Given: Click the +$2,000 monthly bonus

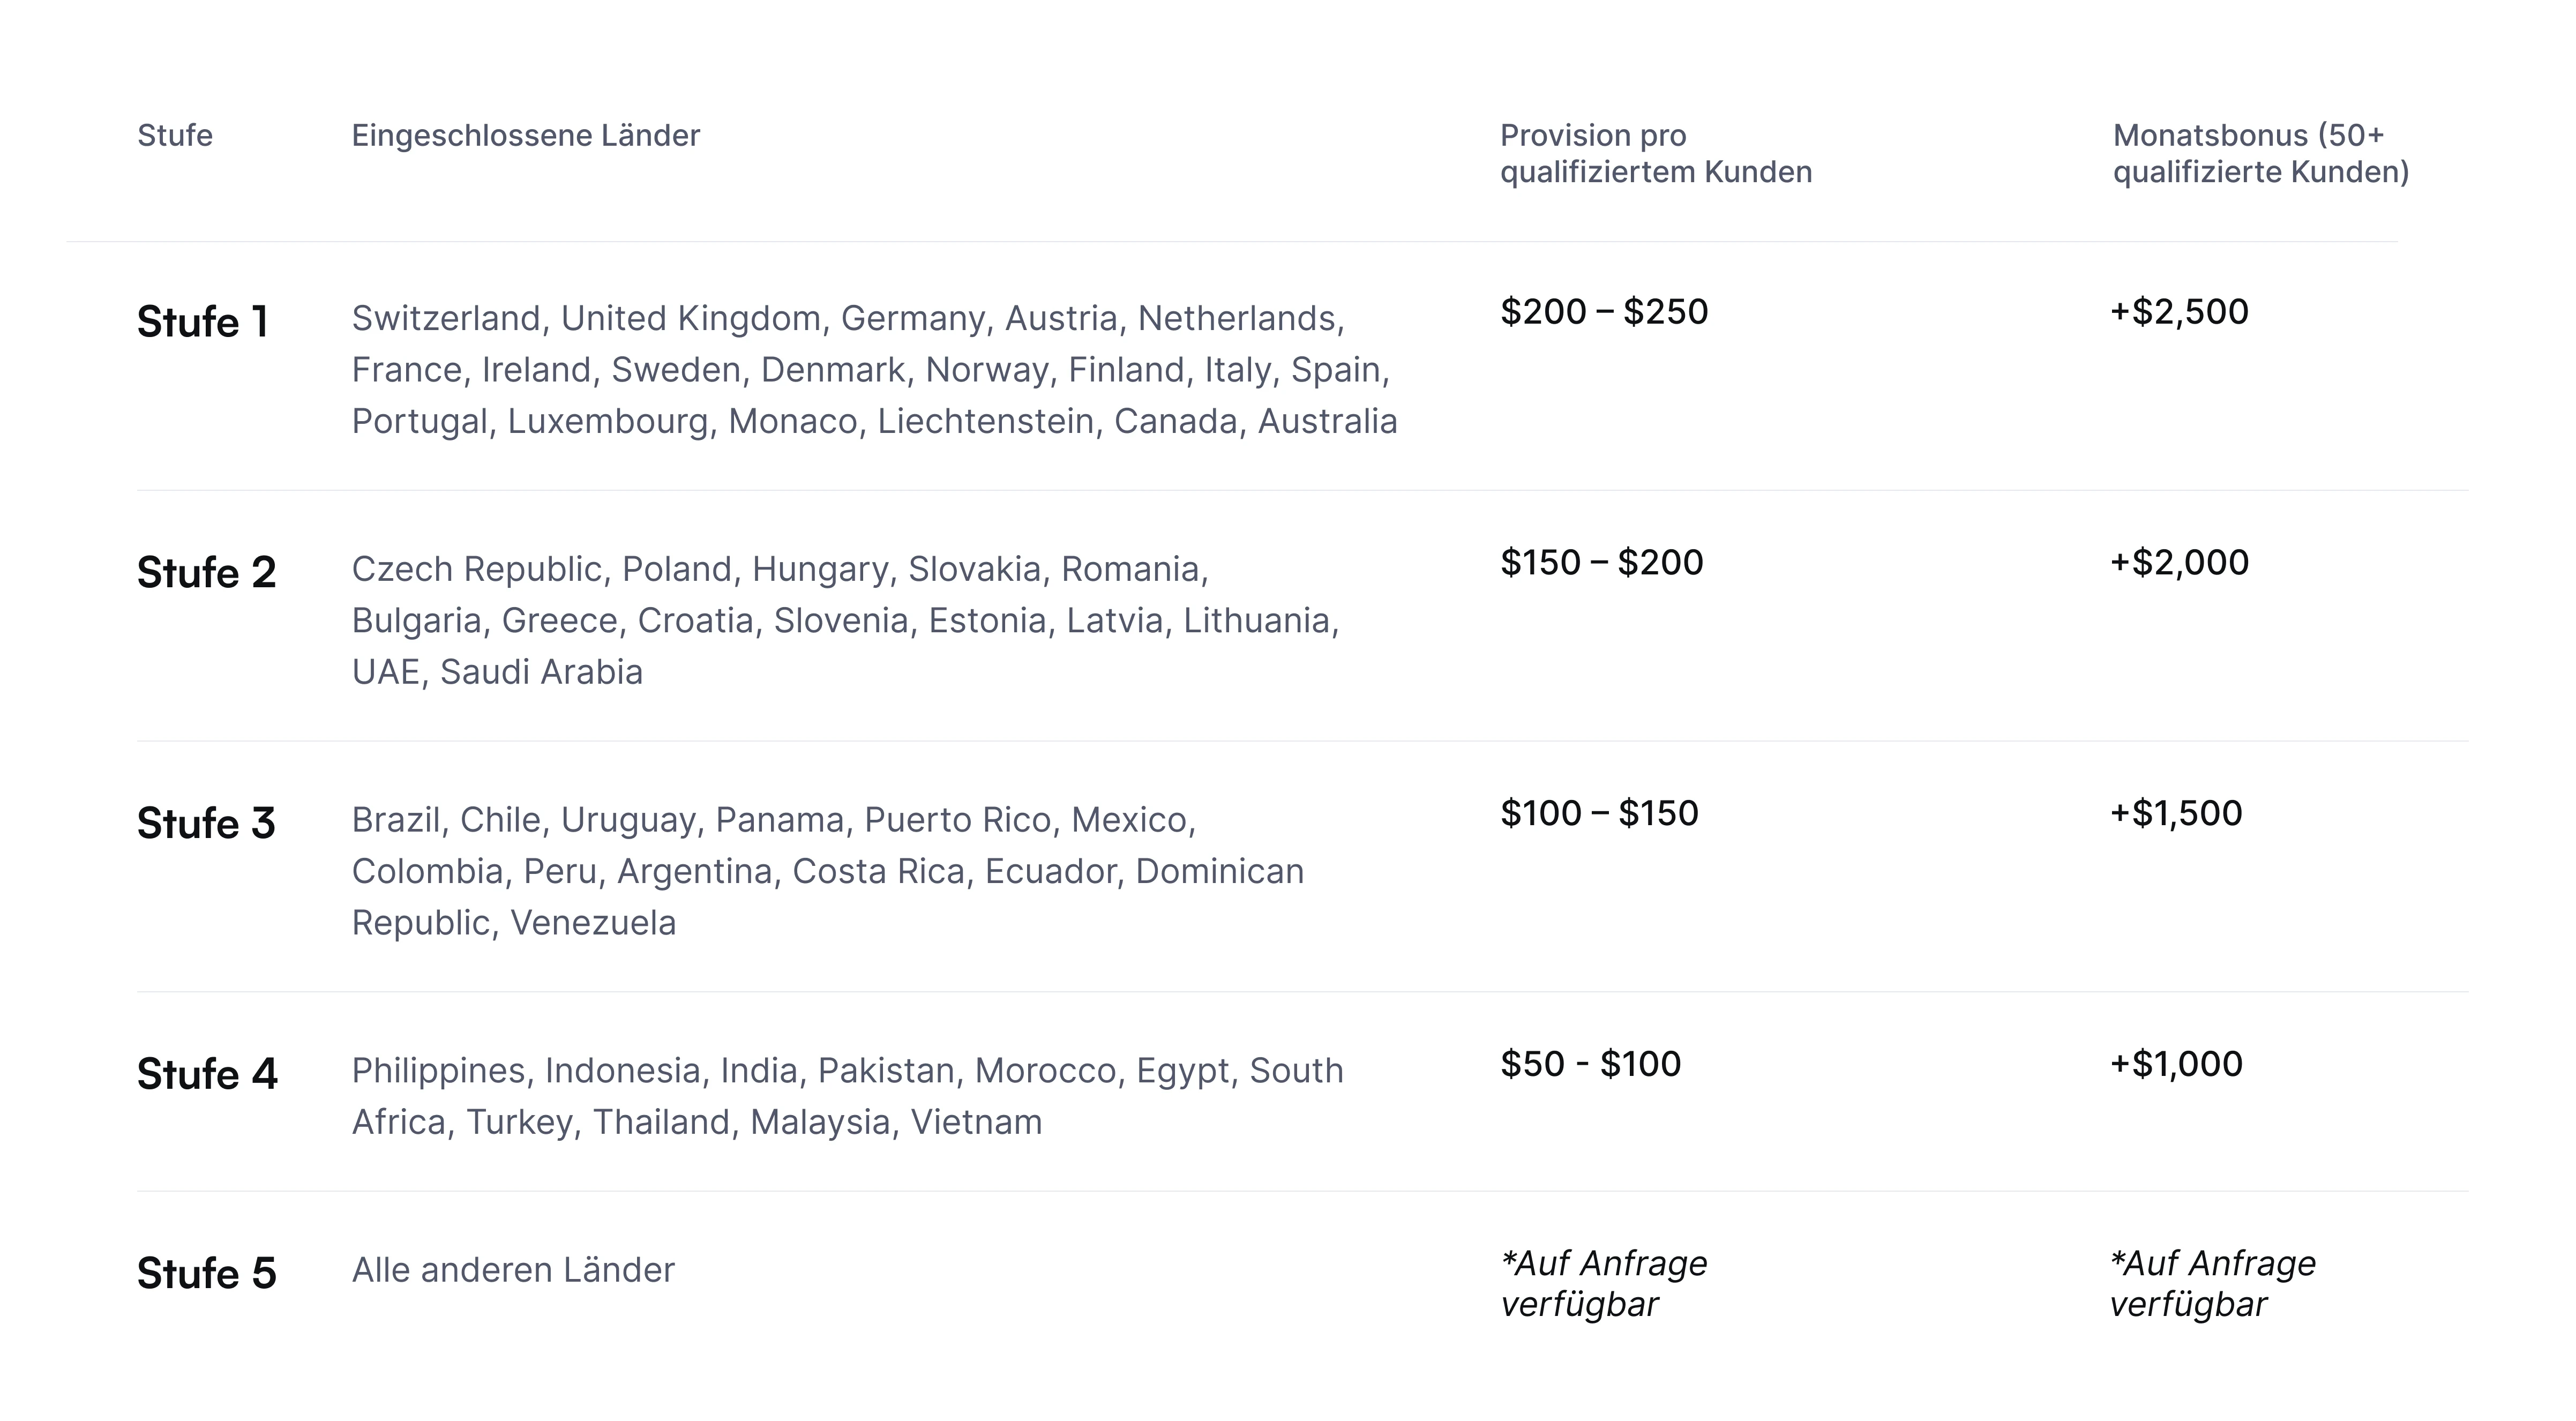Looking at the screenshot, I should 2179,563.
